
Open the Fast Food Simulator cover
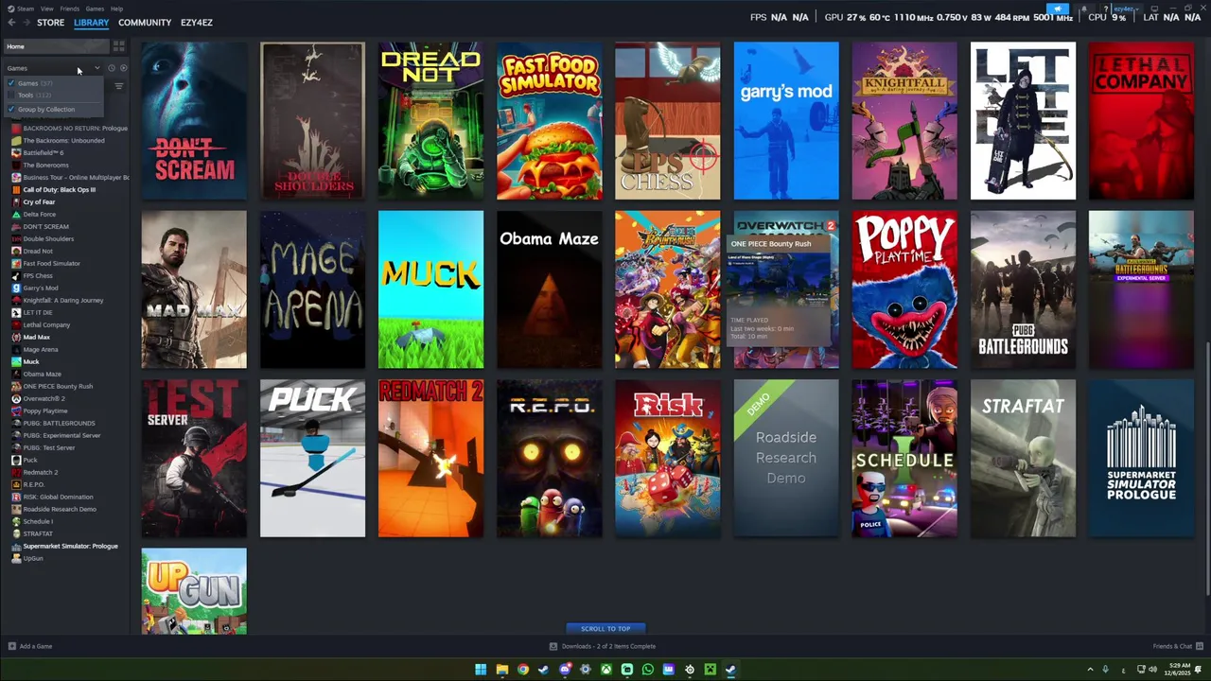pos(549,120)
